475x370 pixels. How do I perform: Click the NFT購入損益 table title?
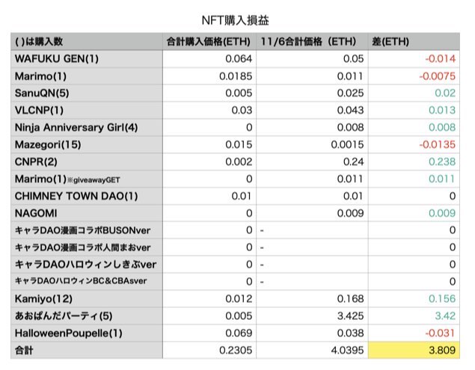235,20
